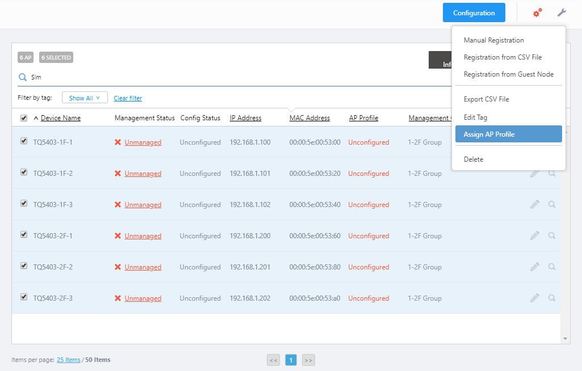Click the Clear filter link
The image size is (582, 371).
[128, 98]
